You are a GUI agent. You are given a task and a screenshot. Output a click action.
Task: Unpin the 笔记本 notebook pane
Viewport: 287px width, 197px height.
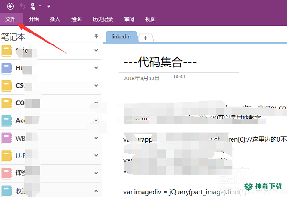click(x=96, y=36)
